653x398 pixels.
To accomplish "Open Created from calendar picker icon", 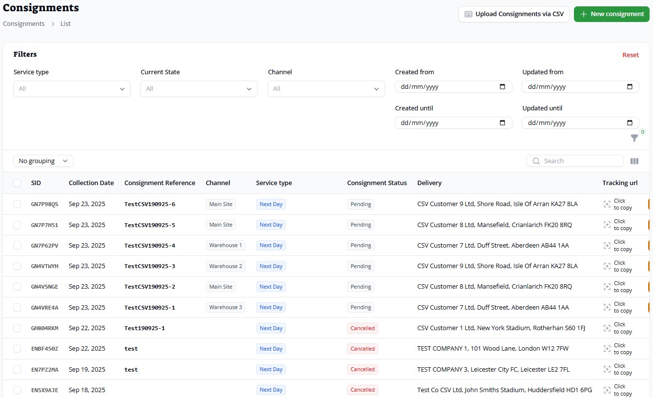I will coord(502,87).
